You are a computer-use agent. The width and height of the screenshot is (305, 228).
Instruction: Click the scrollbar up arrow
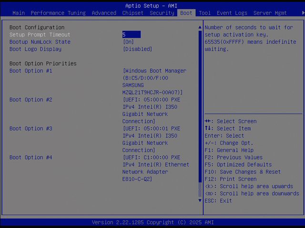(200, 28)
